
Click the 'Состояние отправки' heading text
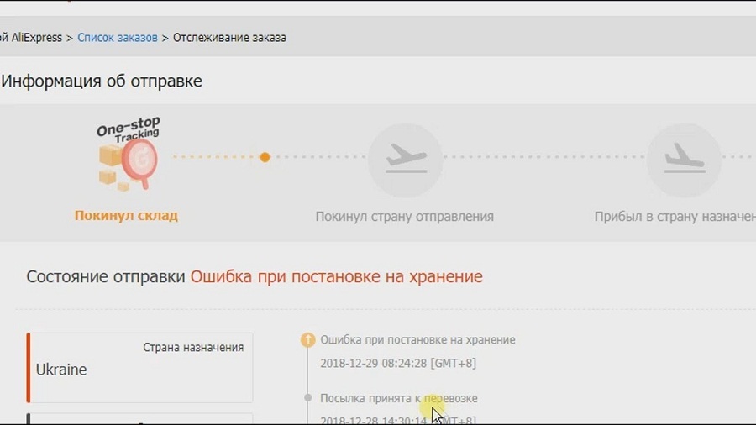pos(106,277)
